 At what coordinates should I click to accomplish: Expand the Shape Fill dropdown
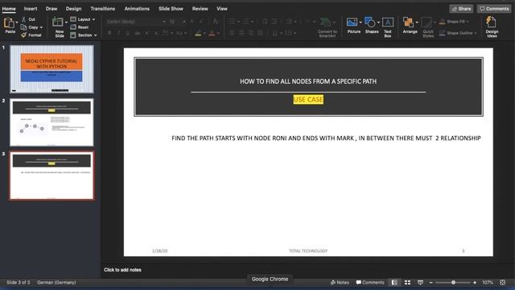pos(468,22)
